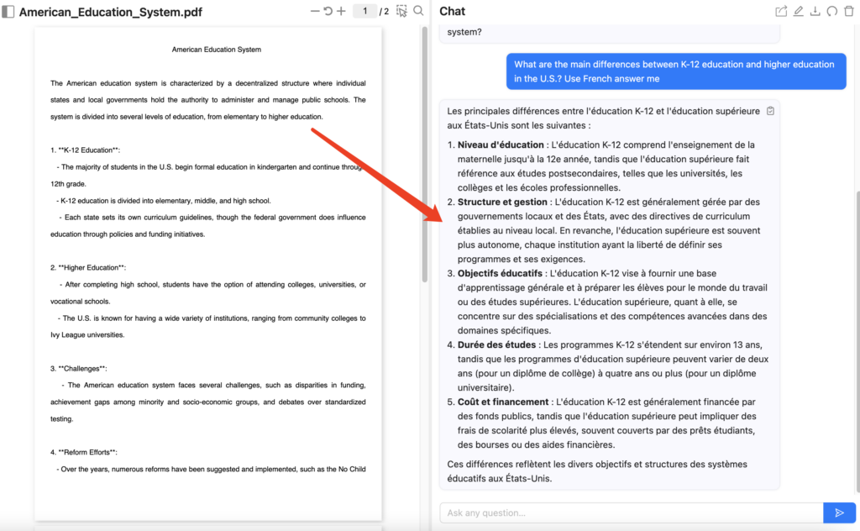This screenshot has width=860, height=531.
Task: Click the 'Les principales différences' opening sentence
Action: (603, 118)
